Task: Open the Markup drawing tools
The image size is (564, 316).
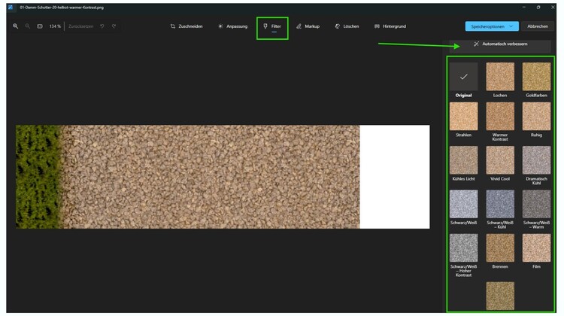Action: [308, 26]
